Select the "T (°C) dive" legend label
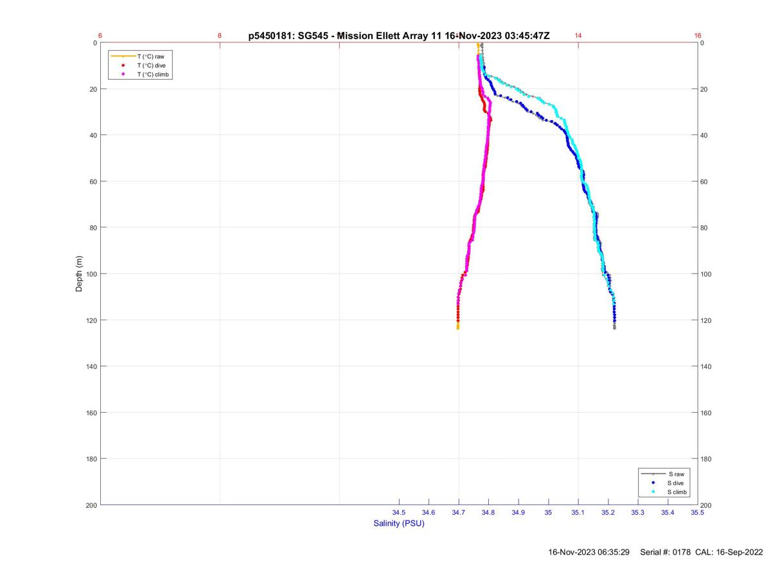This screenshot has width=771, height=568. coord(152,65)
